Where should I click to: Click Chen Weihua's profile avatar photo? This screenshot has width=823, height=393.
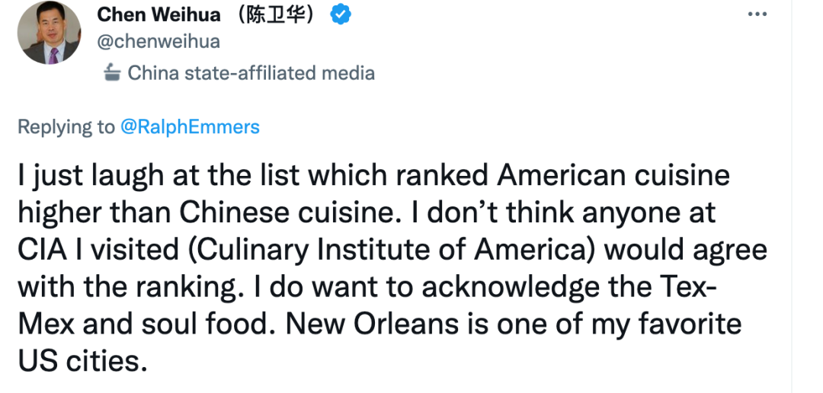pyautogui.click(x=50, y=33)
